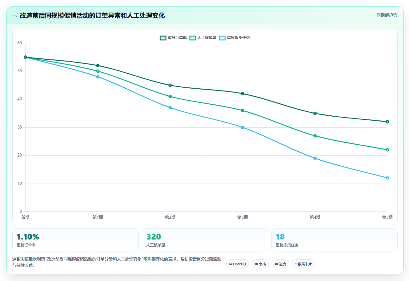Screen dimensions: 410x281
Task: Toggle the 重复订单率 legend series
Action: (x=173, y=38)
